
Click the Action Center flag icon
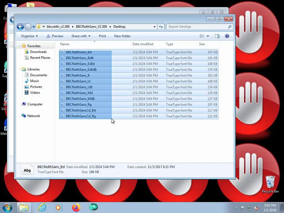(242, 208)
